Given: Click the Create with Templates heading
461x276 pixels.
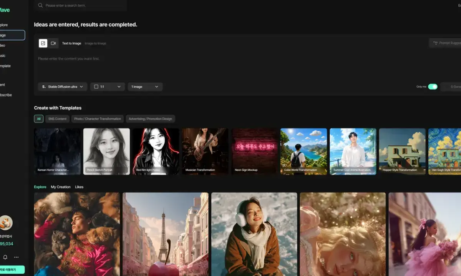Looking at the screenshot, I should (x=58, y=108).
